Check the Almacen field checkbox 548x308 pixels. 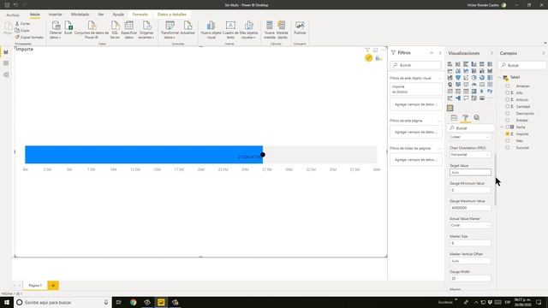(x=508, y=86)
